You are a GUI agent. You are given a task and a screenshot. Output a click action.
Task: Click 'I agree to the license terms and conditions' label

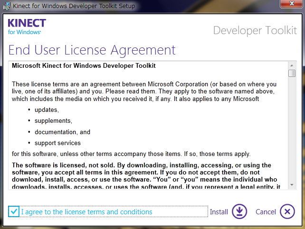(86, 212)
